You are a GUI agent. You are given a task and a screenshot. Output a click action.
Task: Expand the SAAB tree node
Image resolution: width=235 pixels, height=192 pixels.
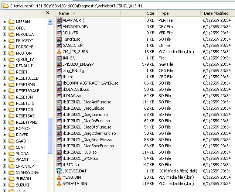(x=5, y=141)
